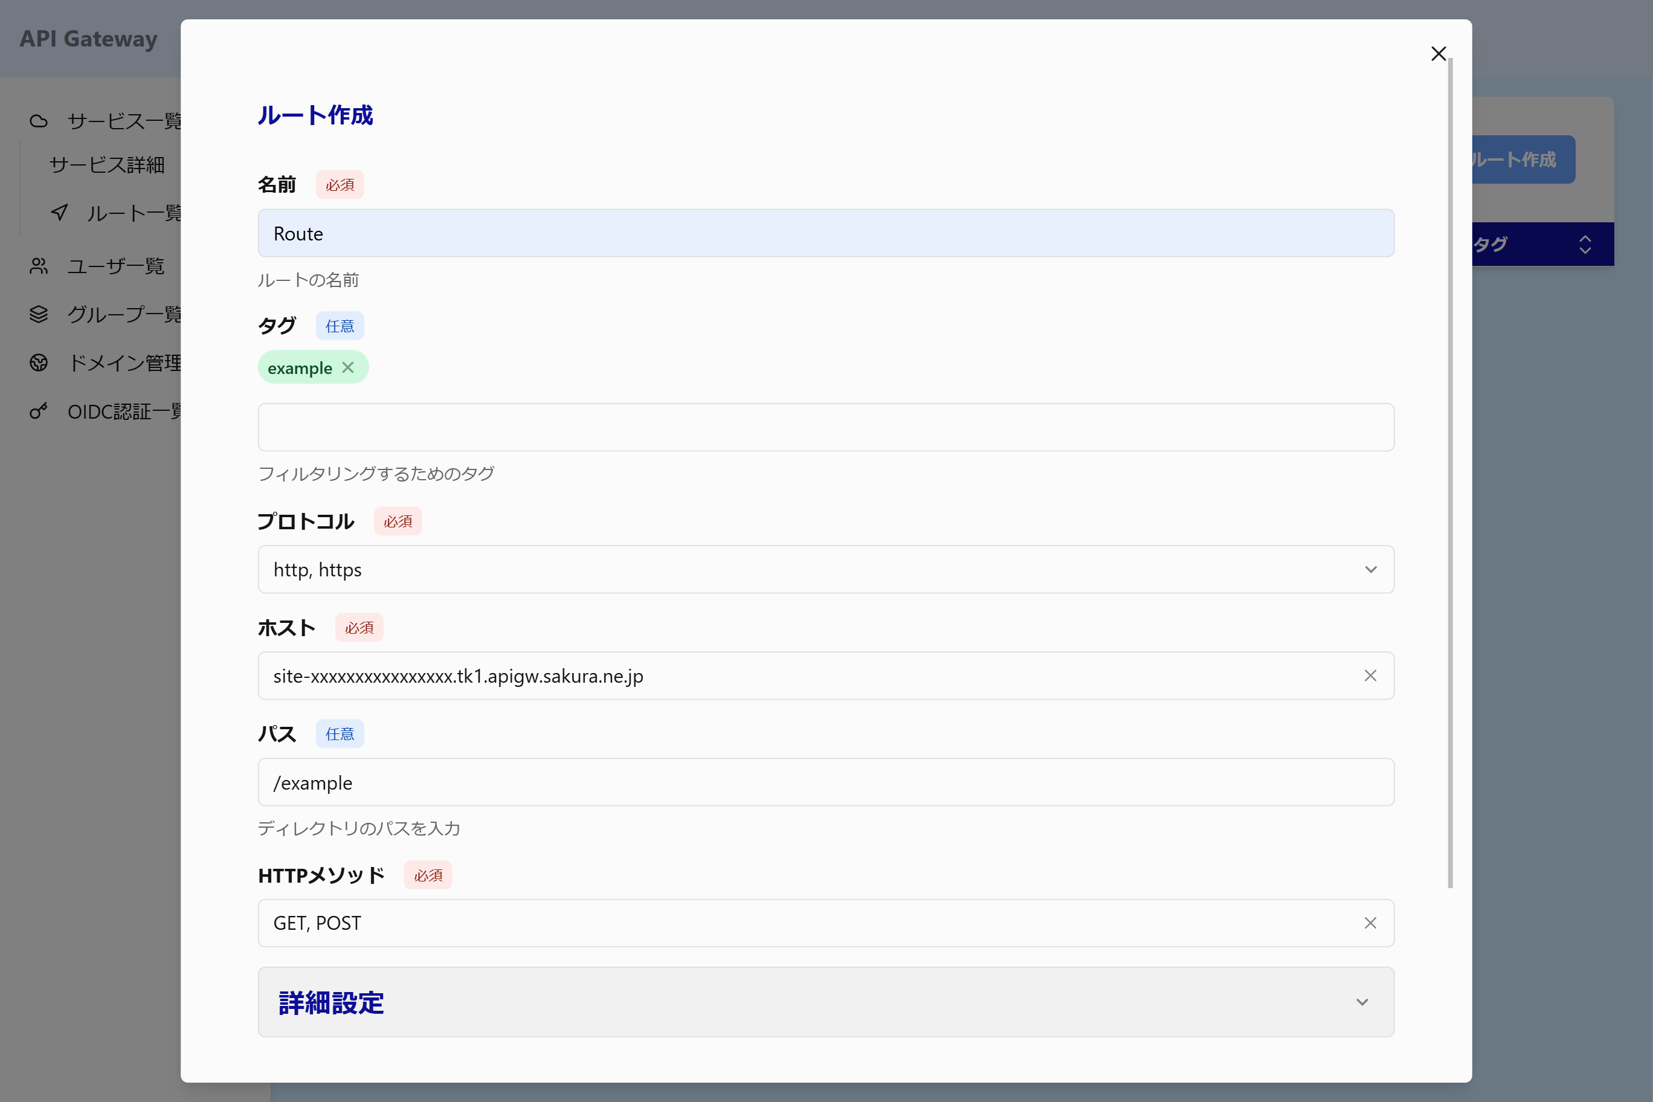Click the 任意 badge next to タグ

[340, 326]
